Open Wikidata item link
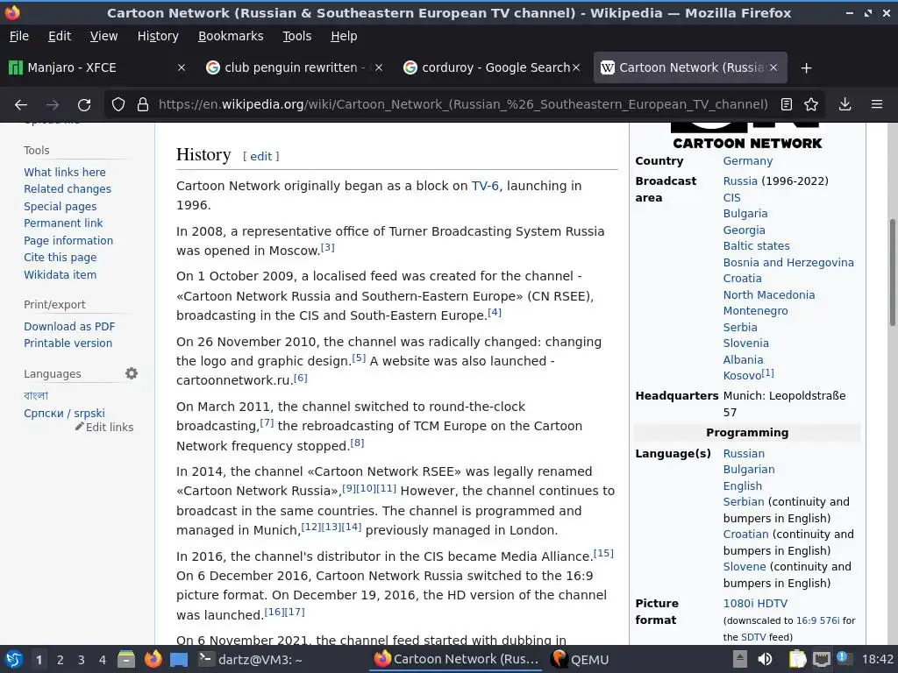Viewport: 898px width, 673px height. click(x=61, y=274)
